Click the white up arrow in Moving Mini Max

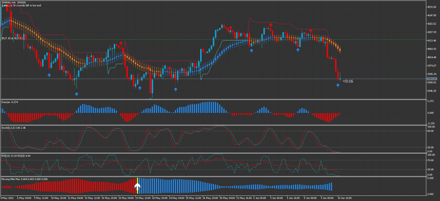137,186
